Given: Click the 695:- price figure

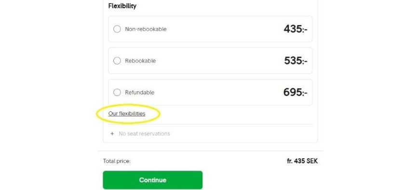Looking at the screenshot, I should coord(296,92).
